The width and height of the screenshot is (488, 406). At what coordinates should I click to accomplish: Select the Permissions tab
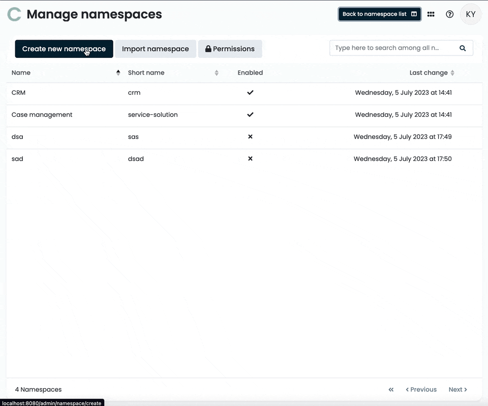230,49
